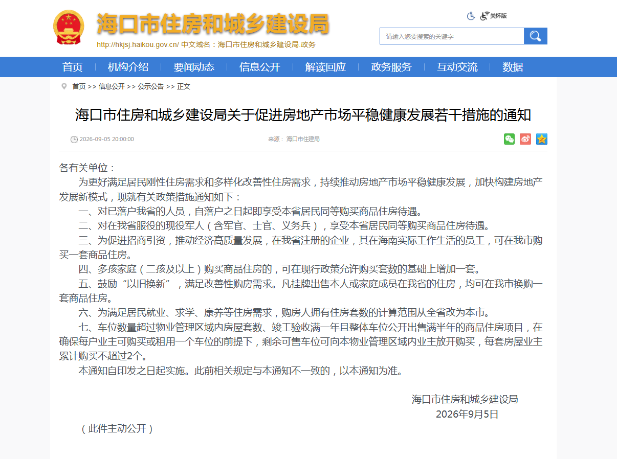617x459 pixels.
Task: Click the site URL http://hkjsj.haikou.gov.cn/
Action: [138, 44]
